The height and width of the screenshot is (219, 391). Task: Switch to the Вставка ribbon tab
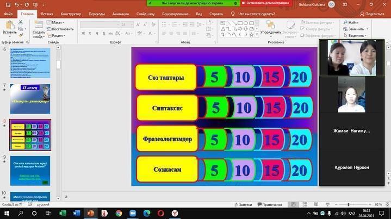[47, 13]
